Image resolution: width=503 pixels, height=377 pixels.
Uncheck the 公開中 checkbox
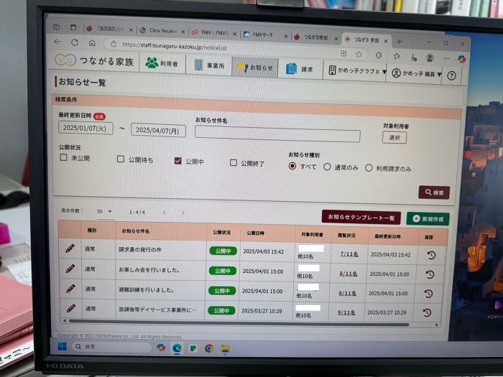pyautogui.click(x=178, y=161)
